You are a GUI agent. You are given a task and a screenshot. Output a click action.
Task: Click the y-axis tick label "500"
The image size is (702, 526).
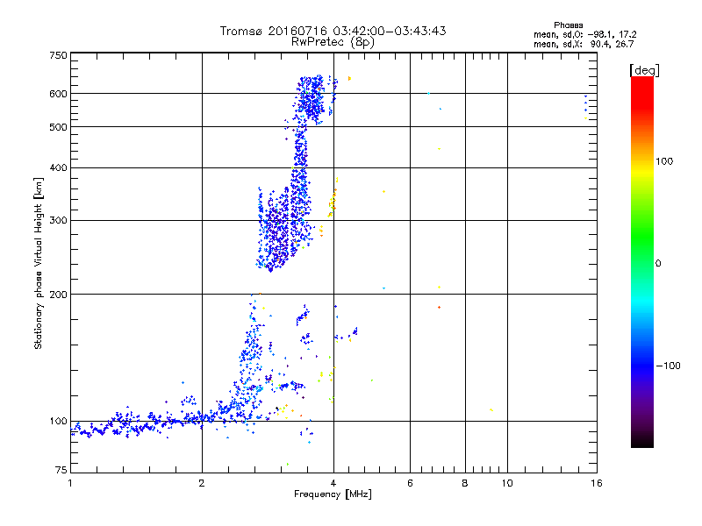coord(58,127)
